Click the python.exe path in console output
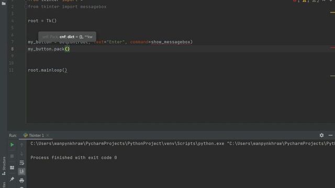335x188 pixels. pyautogui.click(x=127, y=144)
